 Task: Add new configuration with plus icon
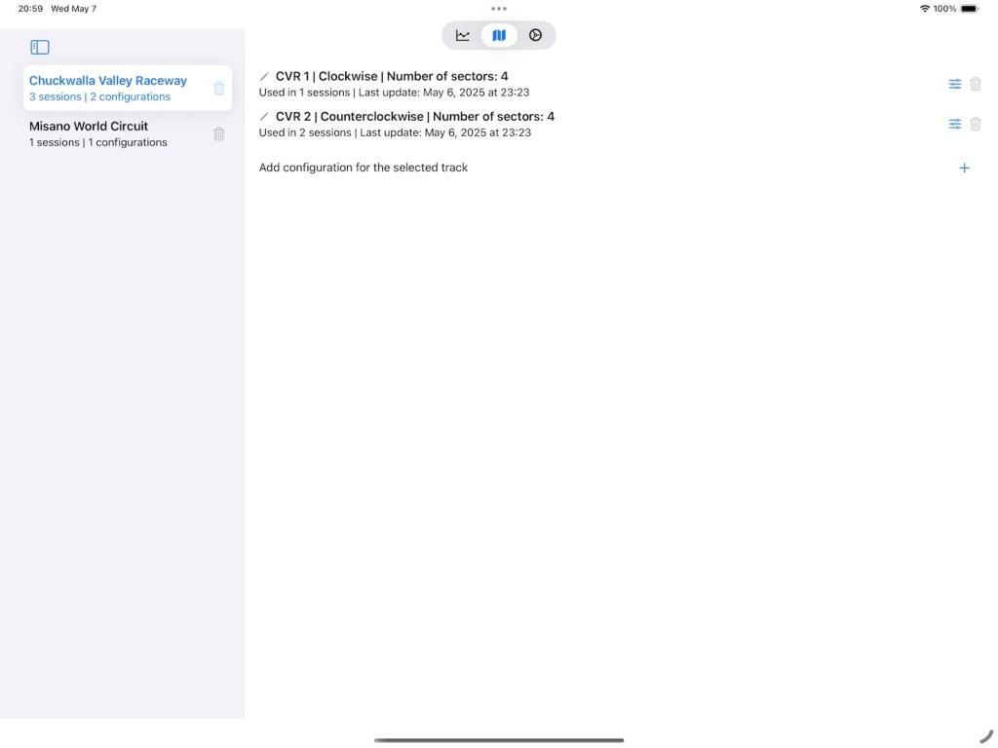(x=964, y=168)
